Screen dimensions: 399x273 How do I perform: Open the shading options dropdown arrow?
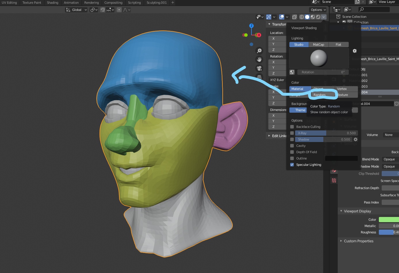coord(324,17)
